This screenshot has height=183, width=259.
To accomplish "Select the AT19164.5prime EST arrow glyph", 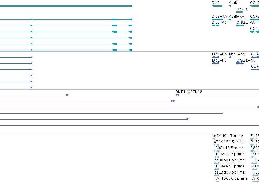I will point(216,145).
